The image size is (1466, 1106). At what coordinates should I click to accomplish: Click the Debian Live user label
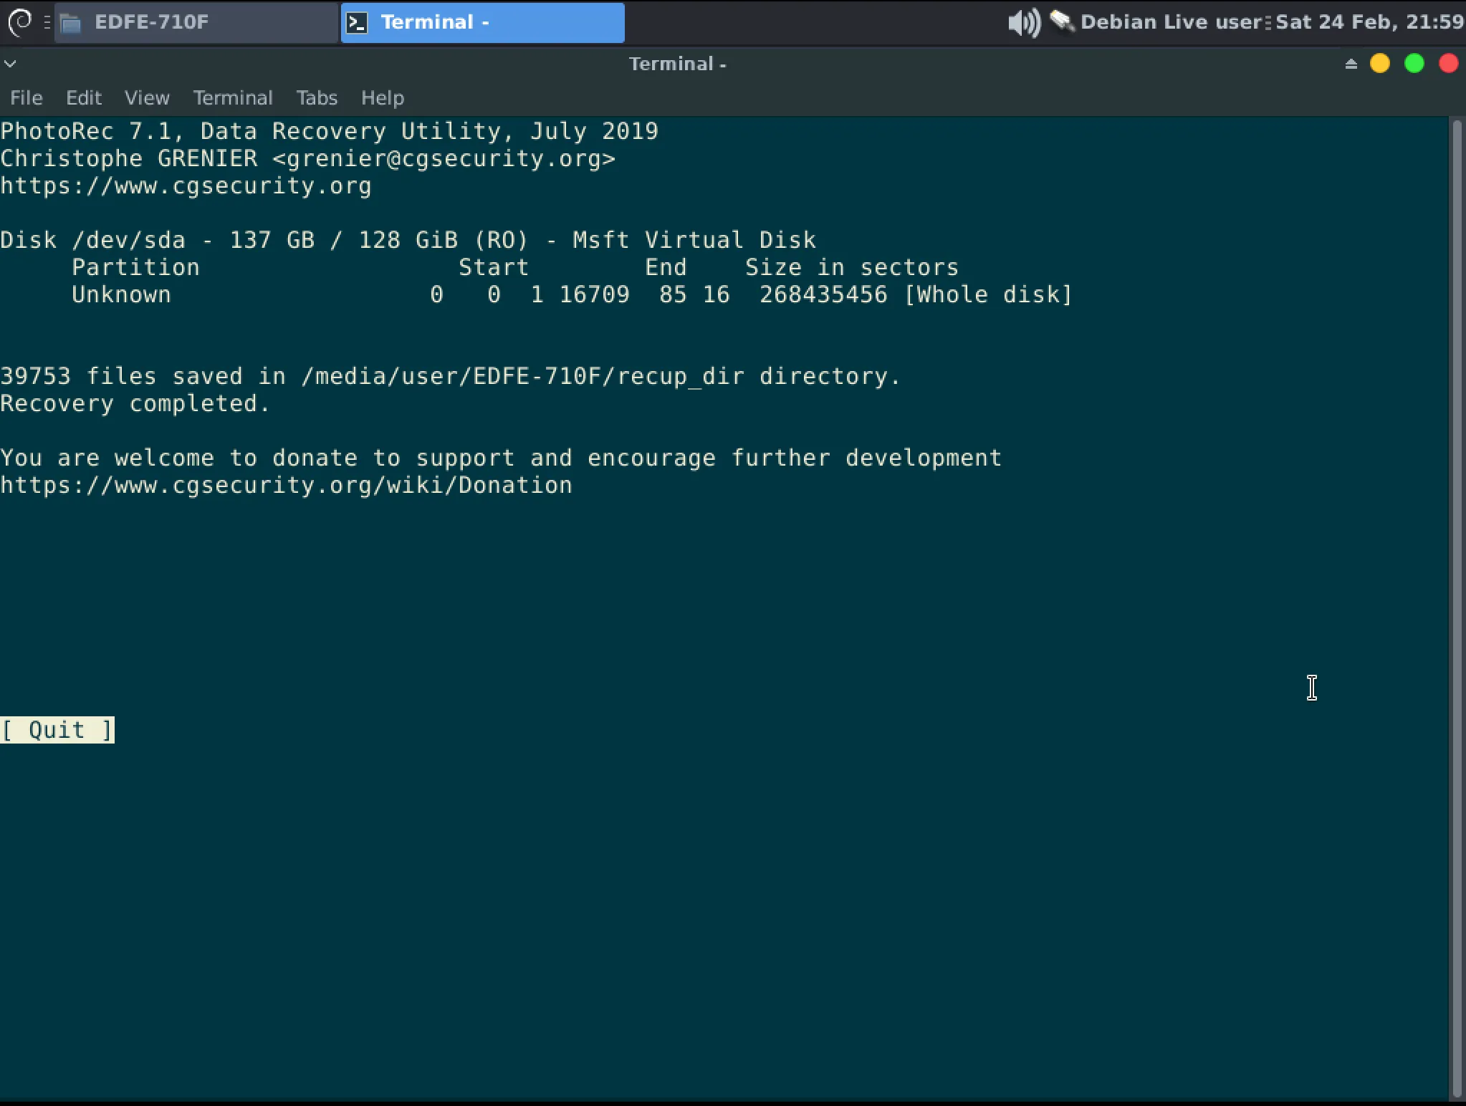click(1170, 22)
